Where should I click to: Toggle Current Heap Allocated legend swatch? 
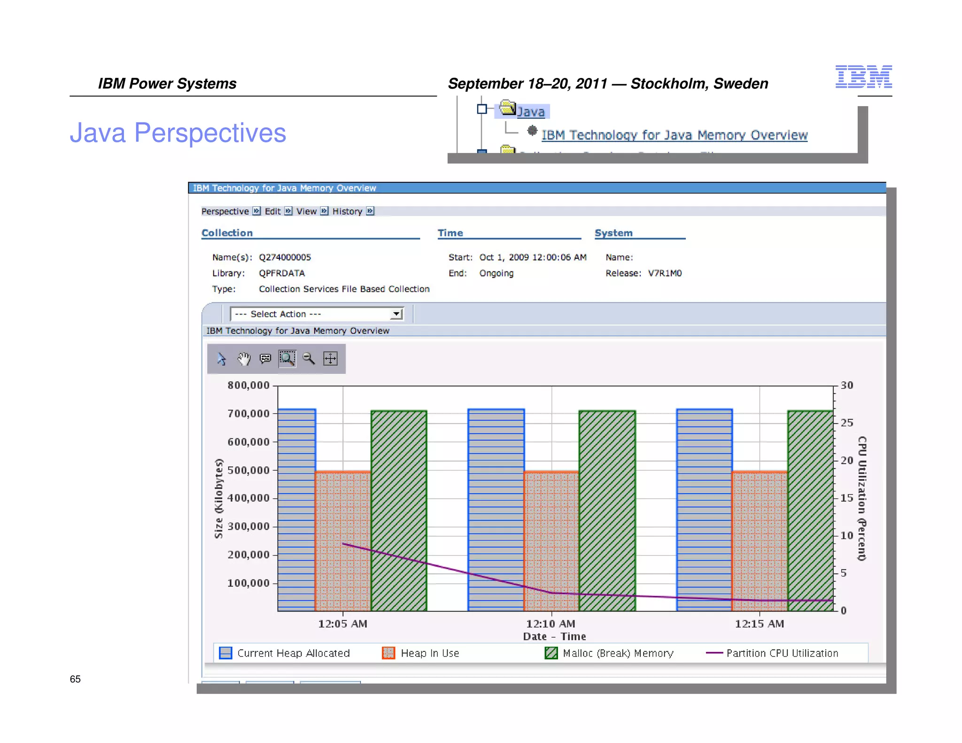click(225, 653)
